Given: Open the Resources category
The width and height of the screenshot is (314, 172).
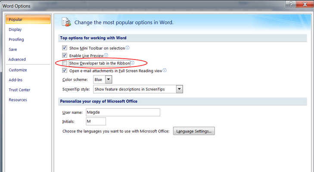Looking at the screenshot, I should 18,100.
